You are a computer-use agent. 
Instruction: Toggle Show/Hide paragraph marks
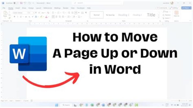[86, 13]
